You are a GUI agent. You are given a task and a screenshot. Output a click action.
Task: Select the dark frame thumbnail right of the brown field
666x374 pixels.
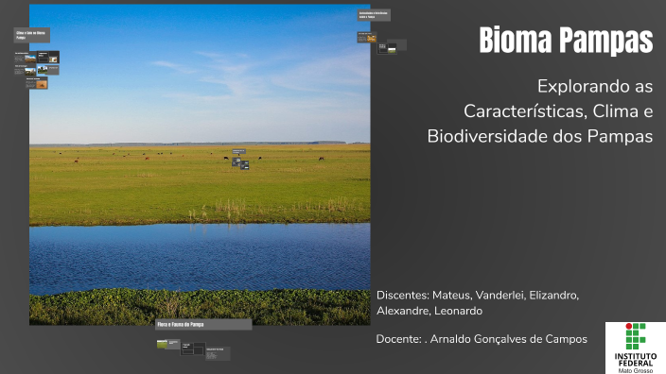[48, 57]
